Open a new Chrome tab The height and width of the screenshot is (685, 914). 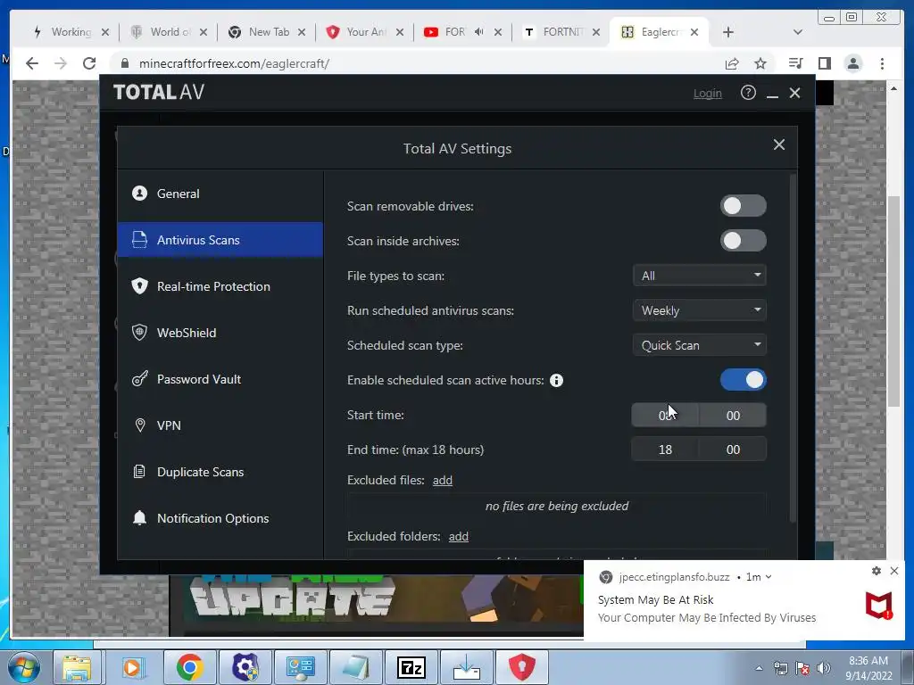pos(728,32)
